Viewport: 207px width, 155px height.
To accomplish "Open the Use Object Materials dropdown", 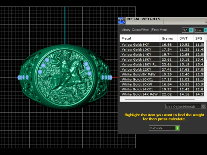I will 185,106.
